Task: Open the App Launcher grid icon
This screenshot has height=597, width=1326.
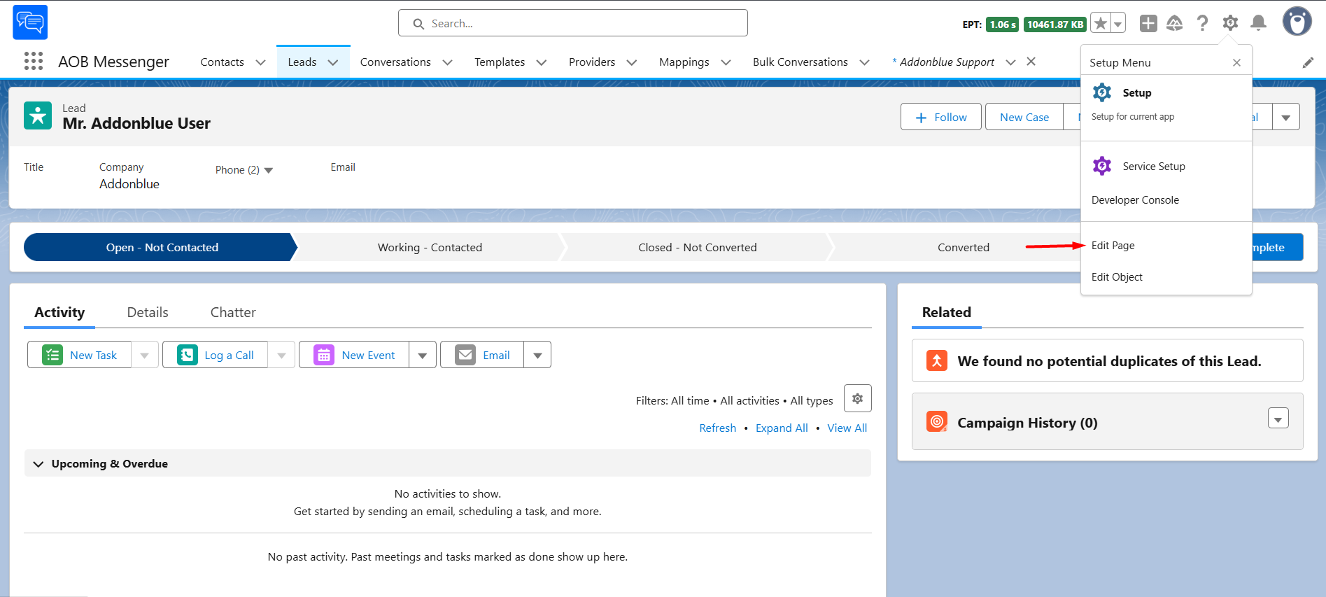Action: pyautogui.click(x=34, y=62)
